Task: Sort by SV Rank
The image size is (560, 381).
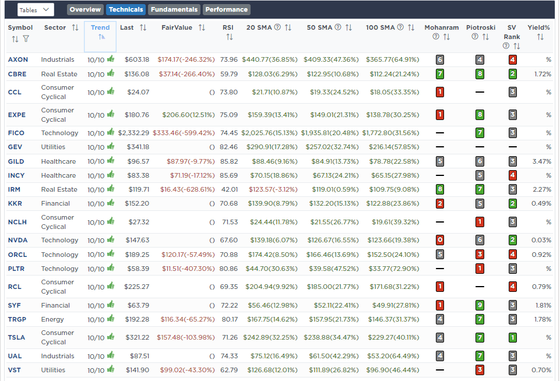Action: pyautogui.click(x=517, y=46)
